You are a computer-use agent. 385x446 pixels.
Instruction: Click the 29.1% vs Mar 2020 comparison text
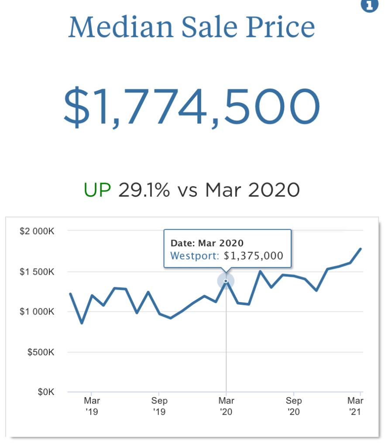[209, 190]
